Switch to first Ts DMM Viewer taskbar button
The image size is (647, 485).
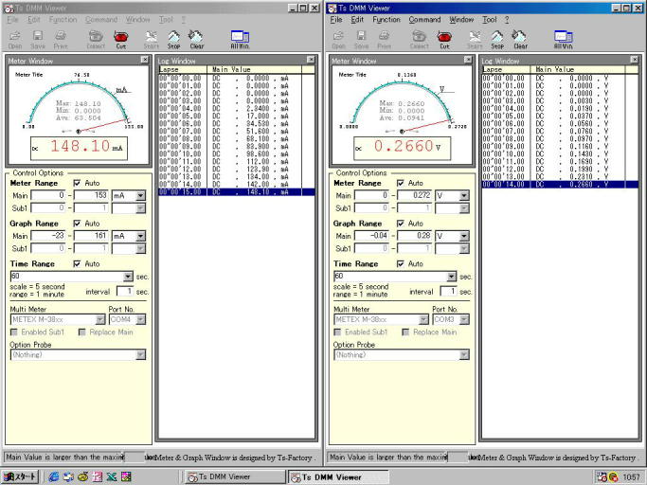[x=234, y=476]
